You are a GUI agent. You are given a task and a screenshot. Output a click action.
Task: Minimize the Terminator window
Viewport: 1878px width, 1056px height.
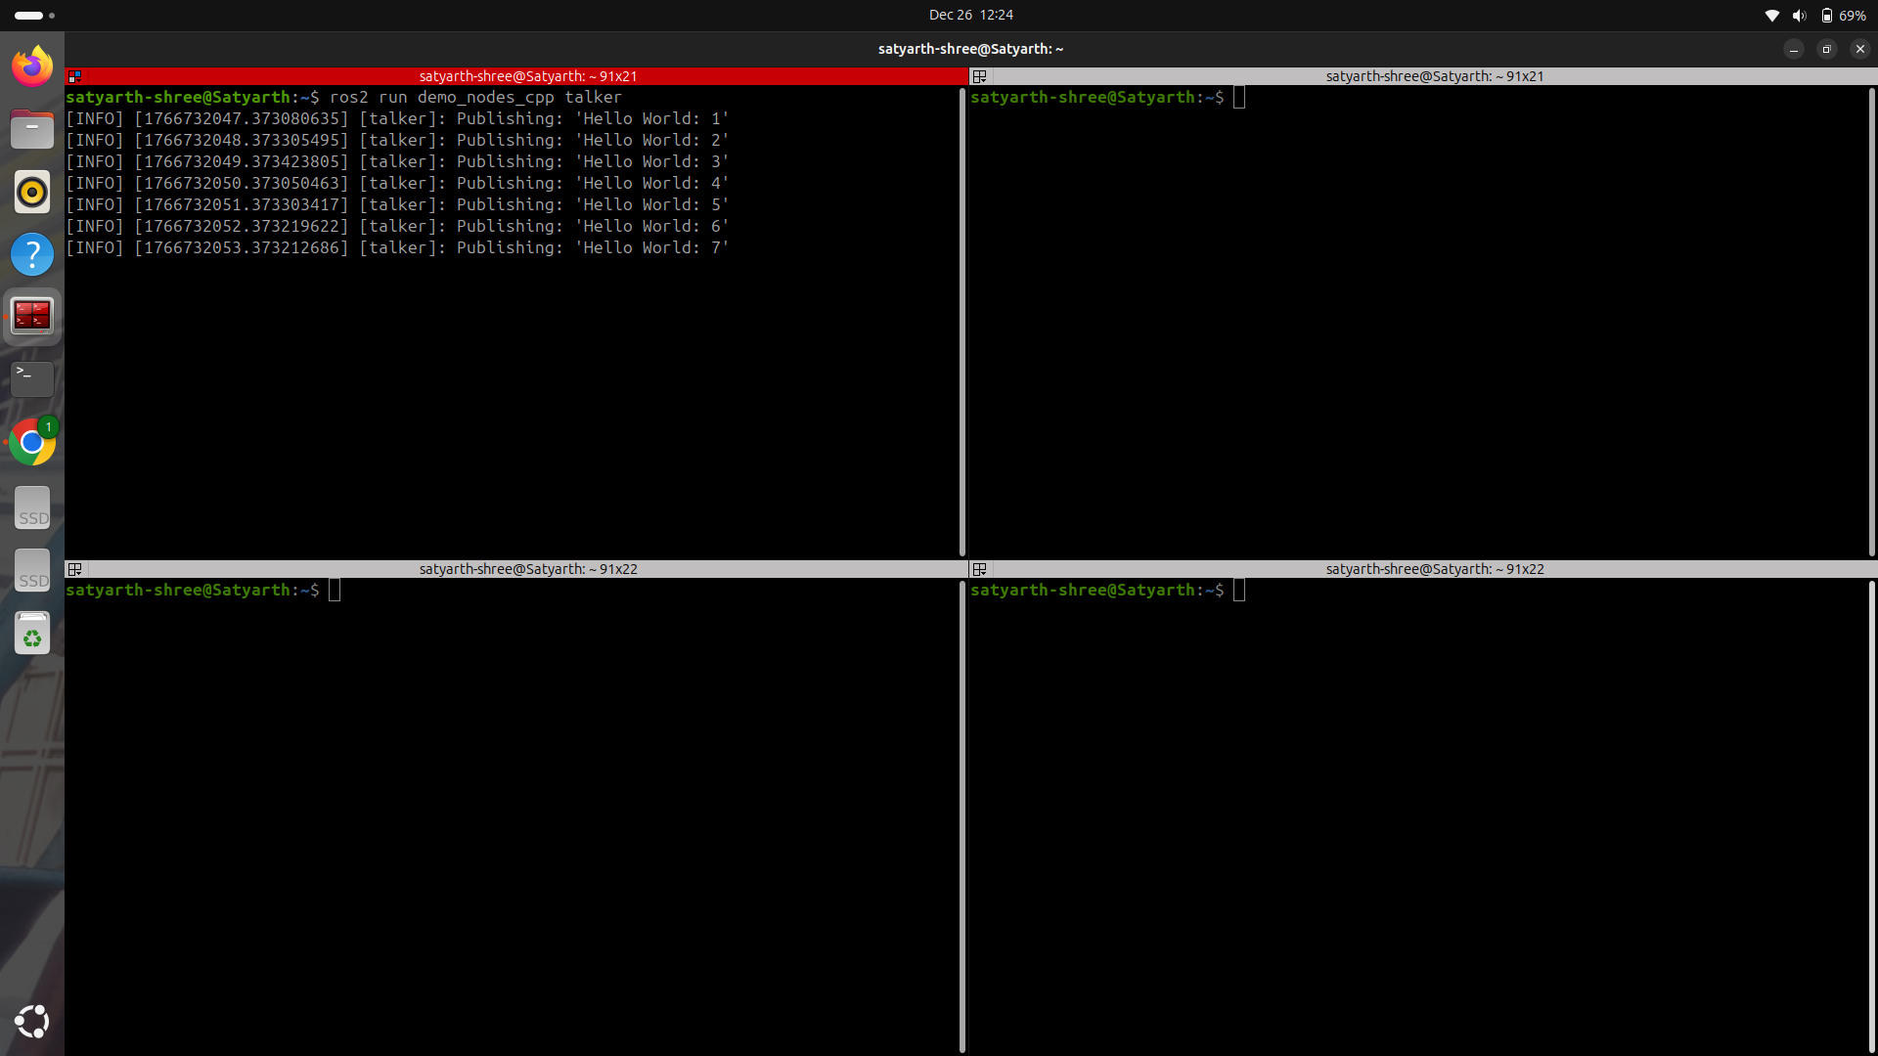click(1793, 49)
